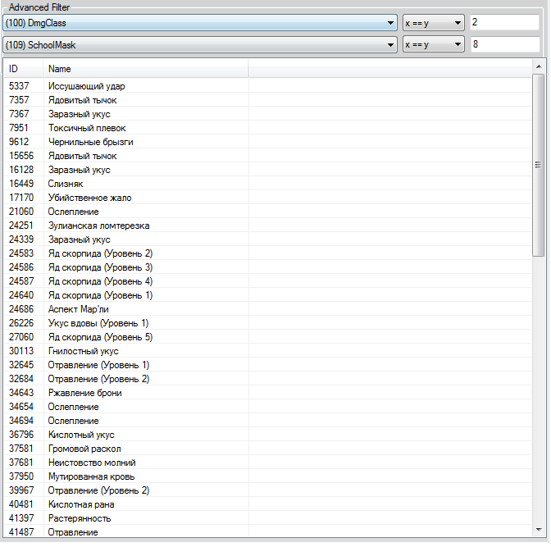Open the DmgClass field dropdown
The image size is (551, 547).
pos(200,23)
